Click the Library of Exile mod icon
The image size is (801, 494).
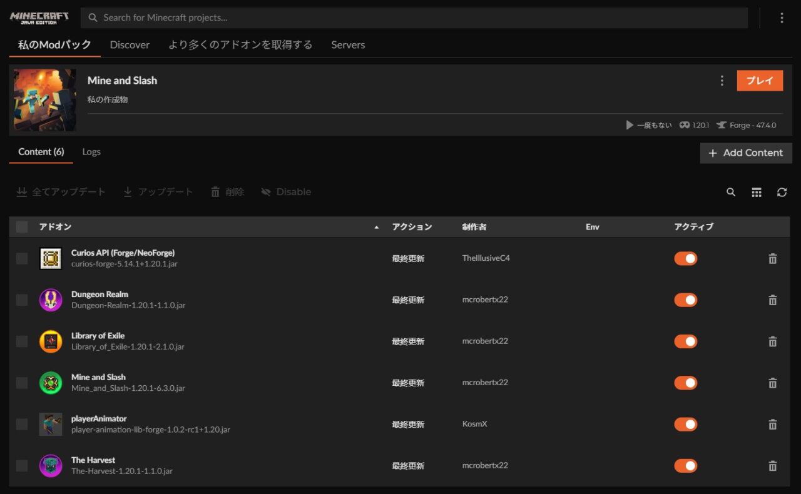[x=51, y=341]
